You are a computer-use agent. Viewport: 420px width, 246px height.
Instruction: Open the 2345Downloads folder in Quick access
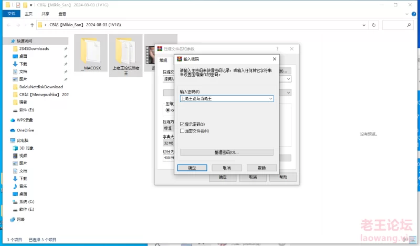click(34, 48)
